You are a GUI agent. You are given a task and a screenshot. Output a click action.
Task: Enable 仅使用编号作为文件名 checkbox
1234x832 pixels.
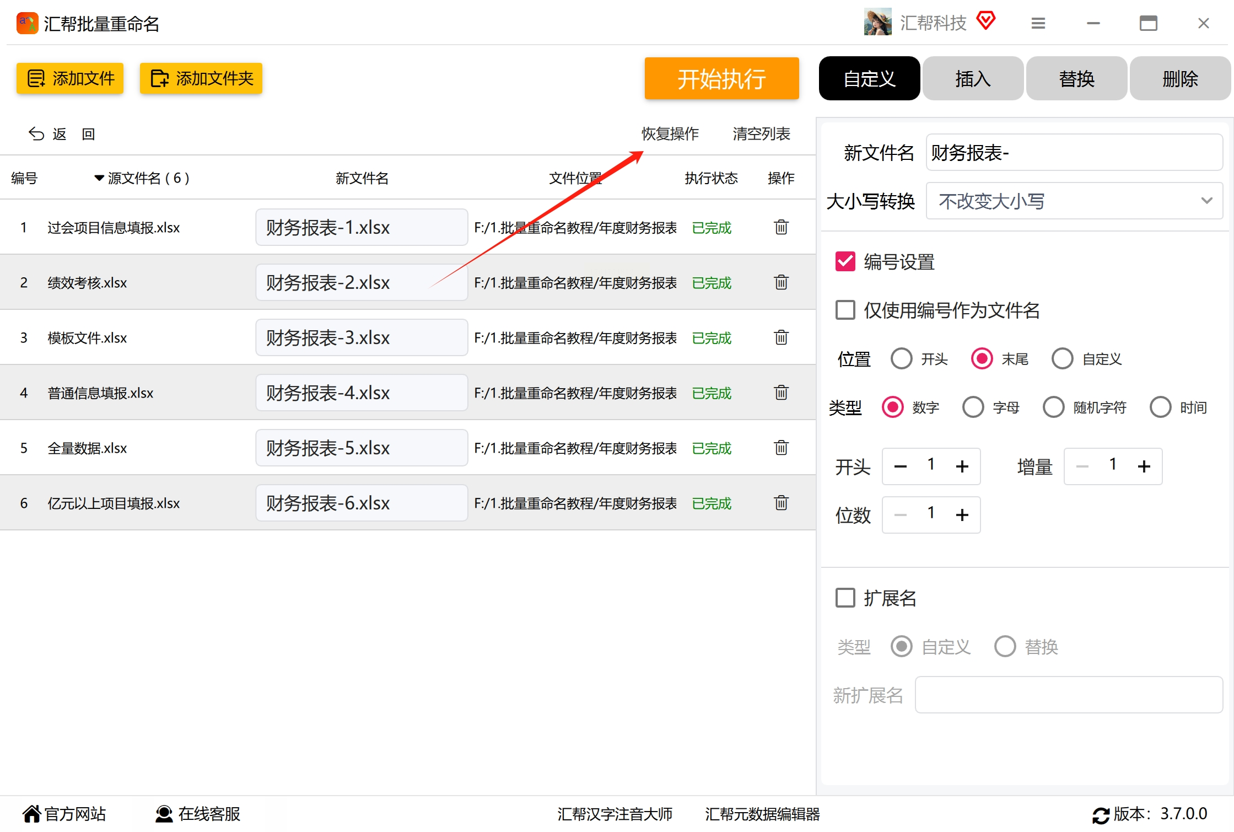point(845,310)
